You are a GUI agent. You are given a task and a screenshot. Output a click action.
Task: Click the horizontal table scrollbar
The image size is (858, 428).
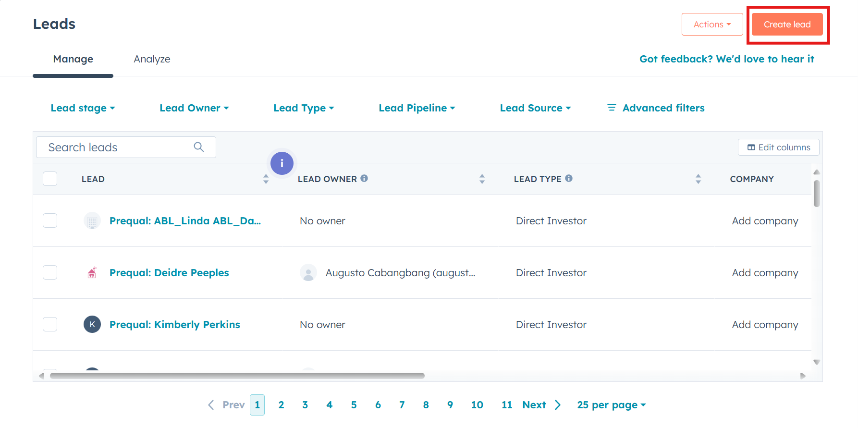click(x=237, y=376)
